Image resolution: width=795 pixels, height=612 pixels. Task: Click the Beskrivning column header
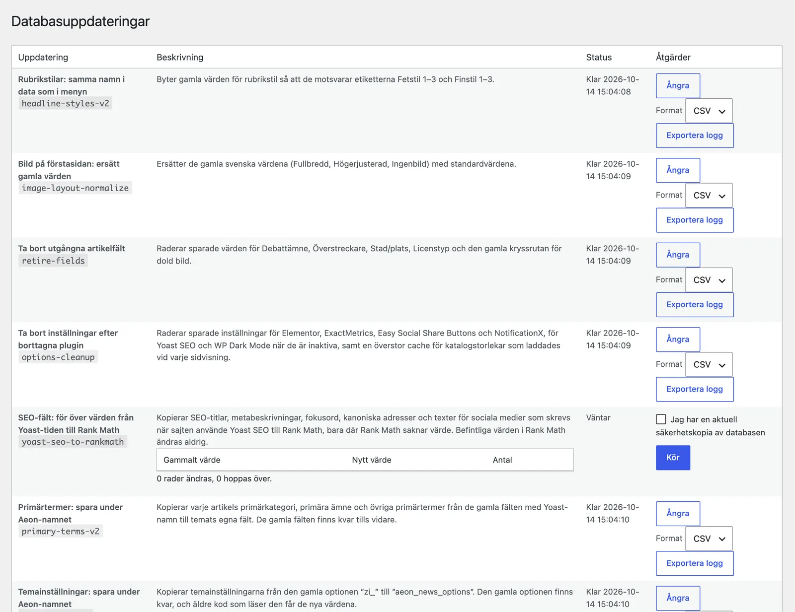(x=180, y=57)
